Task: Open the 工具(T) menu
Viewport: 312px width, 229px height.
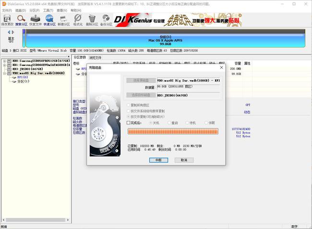Action: tap(48, 11)
